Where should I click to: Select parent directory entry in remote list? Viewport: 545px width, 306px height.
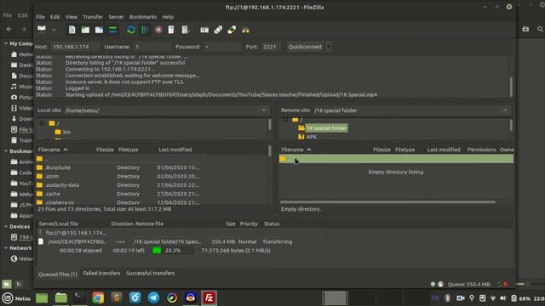click(x=396, y=159)
